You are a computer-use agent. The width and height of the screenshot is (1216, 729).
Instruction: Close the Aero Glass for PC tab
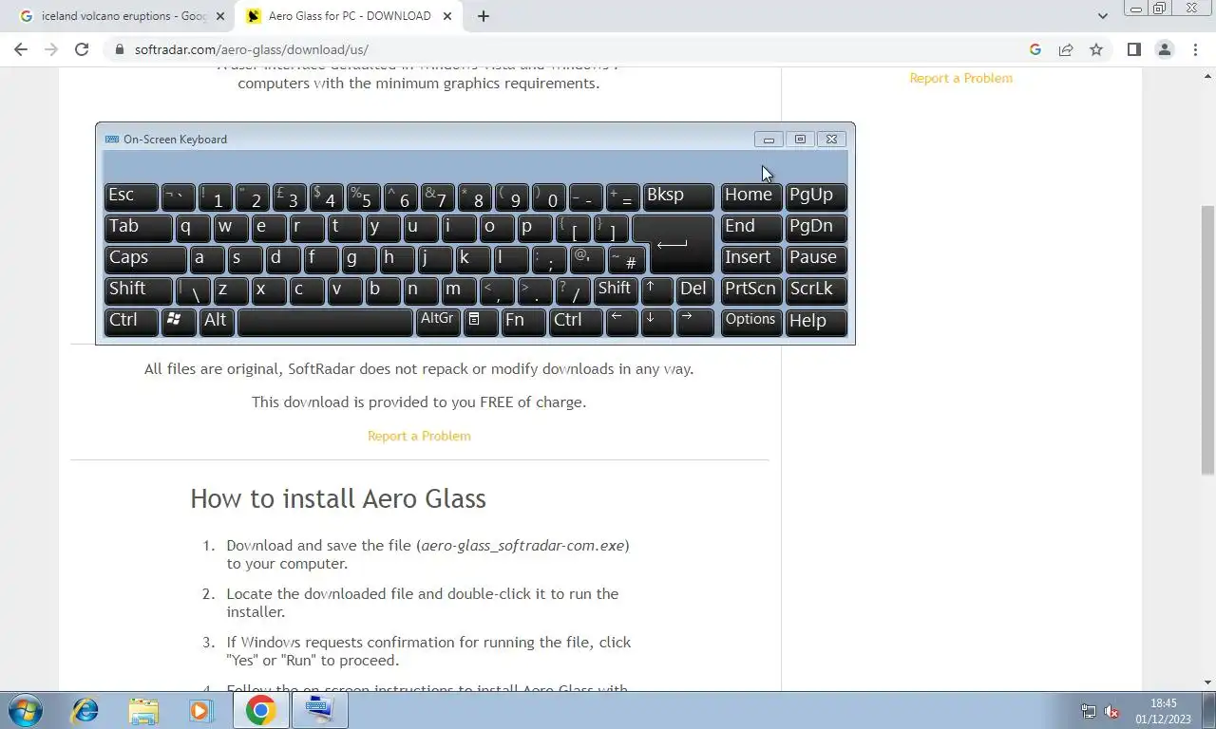pos(447,16)
